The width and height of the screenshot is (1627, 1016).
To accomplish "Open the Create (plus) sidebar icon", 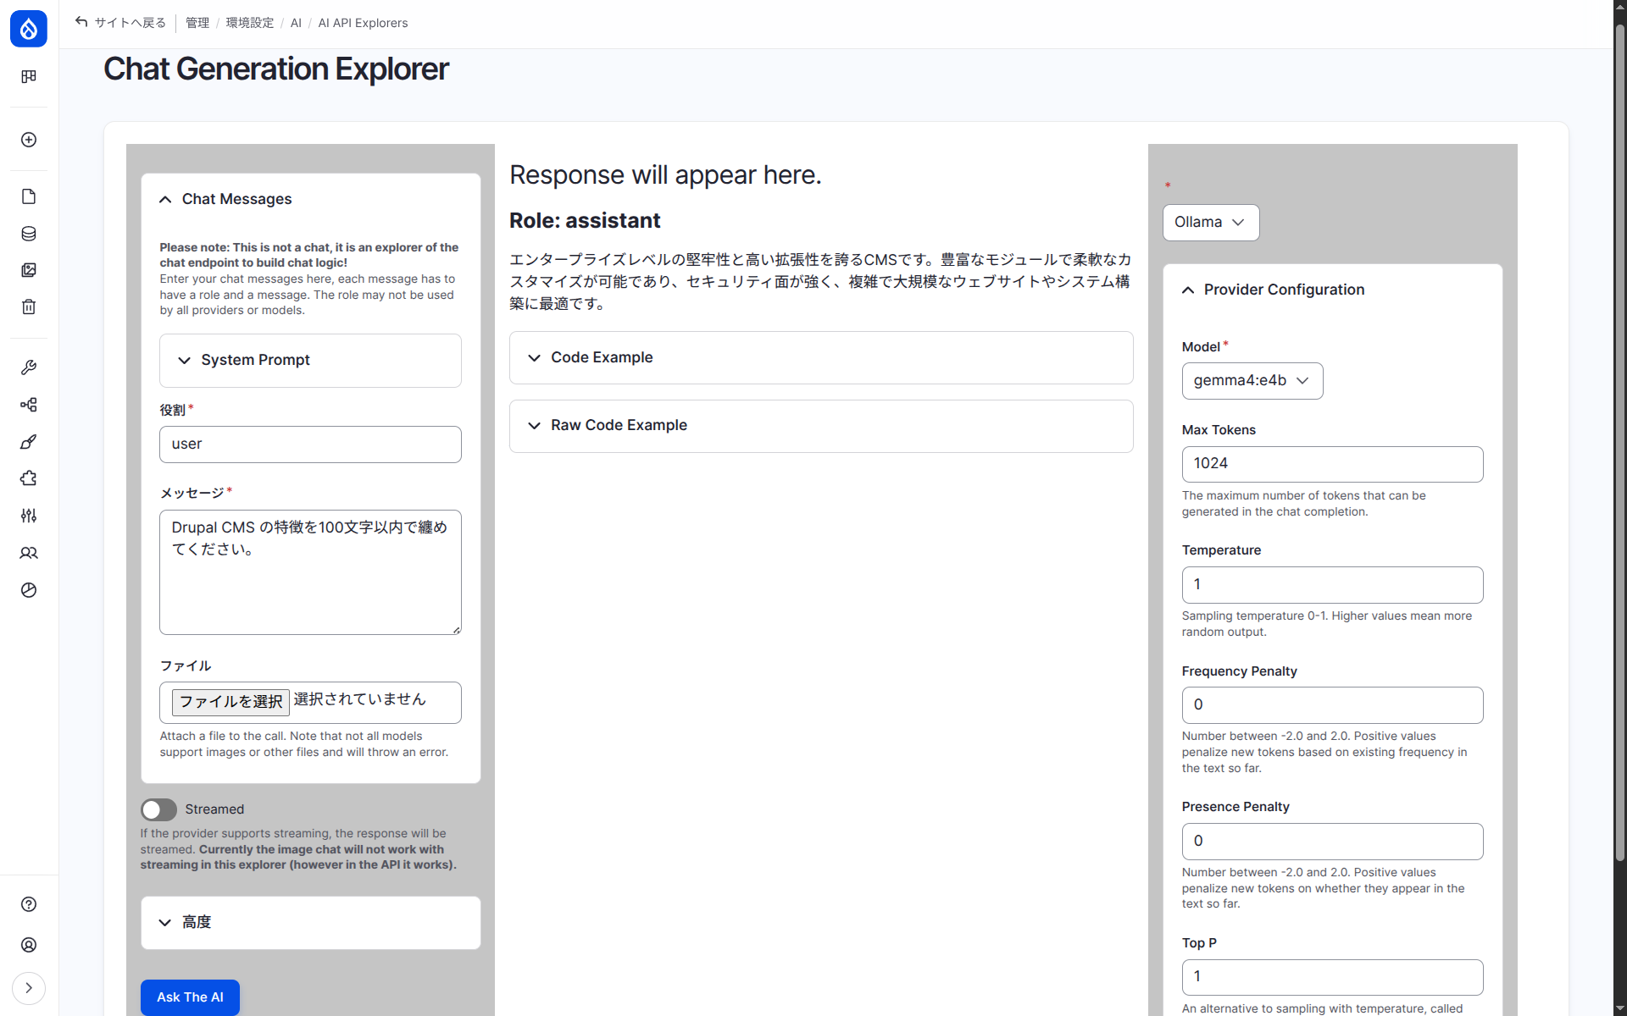I will click(x=29, y=140).
